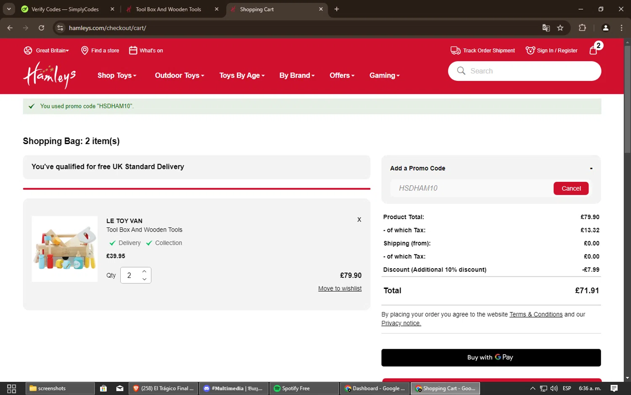The height and width of the screenshot is (395, 631).
Task: Switch to Verify Codes SimplyCodes tab
Action: point(66,9)
